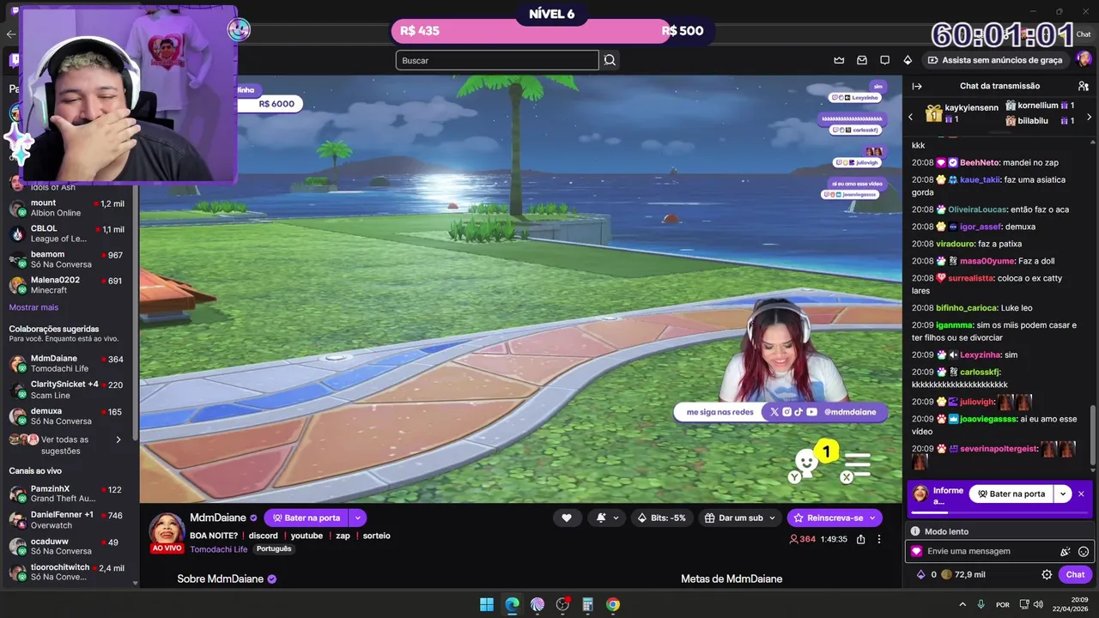
Task: Click Mostrar mais in the sidebar
Action: [33, 307]
